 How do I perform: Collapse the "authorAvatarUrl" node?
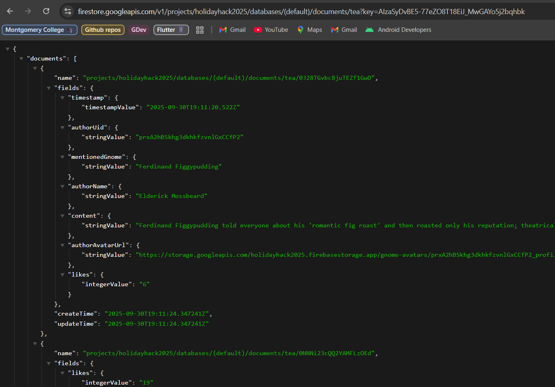click(x=63, y=245)
